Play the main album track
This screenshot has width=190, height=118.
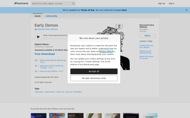(38, 37)
